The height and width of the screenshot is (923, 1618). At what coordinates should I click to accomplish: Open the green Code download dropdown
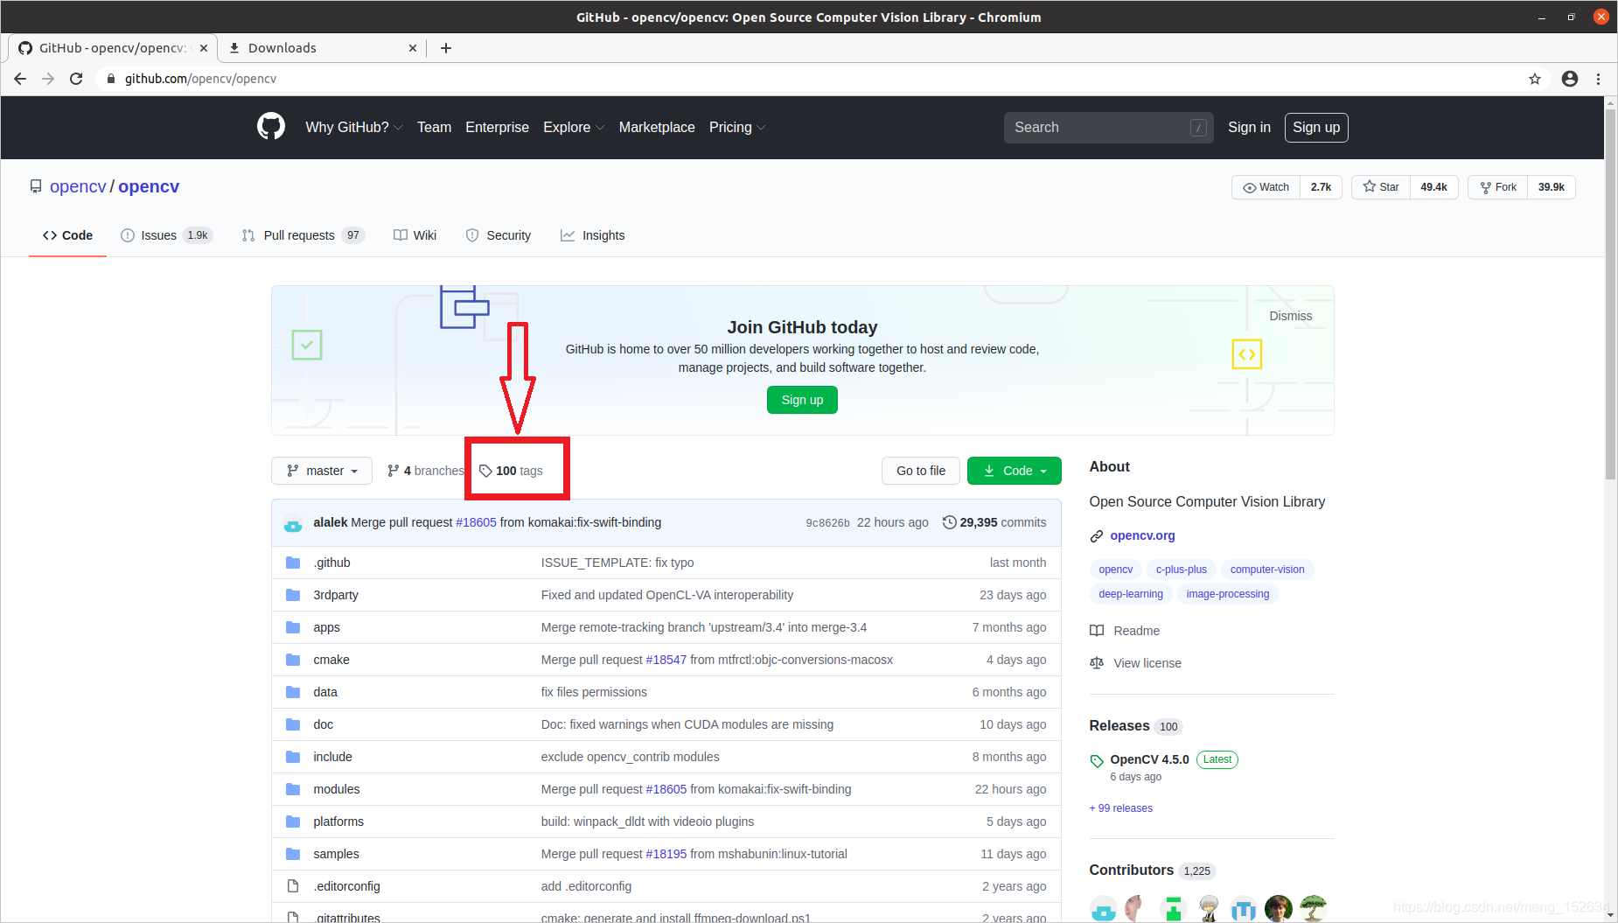1015,471
